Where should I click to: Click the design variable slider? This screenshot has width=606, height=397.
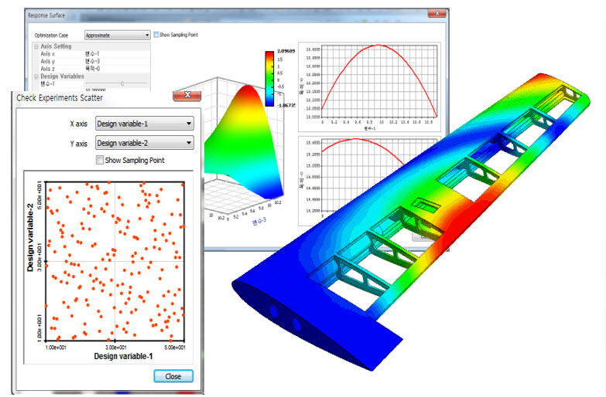[x=121, y=83]
